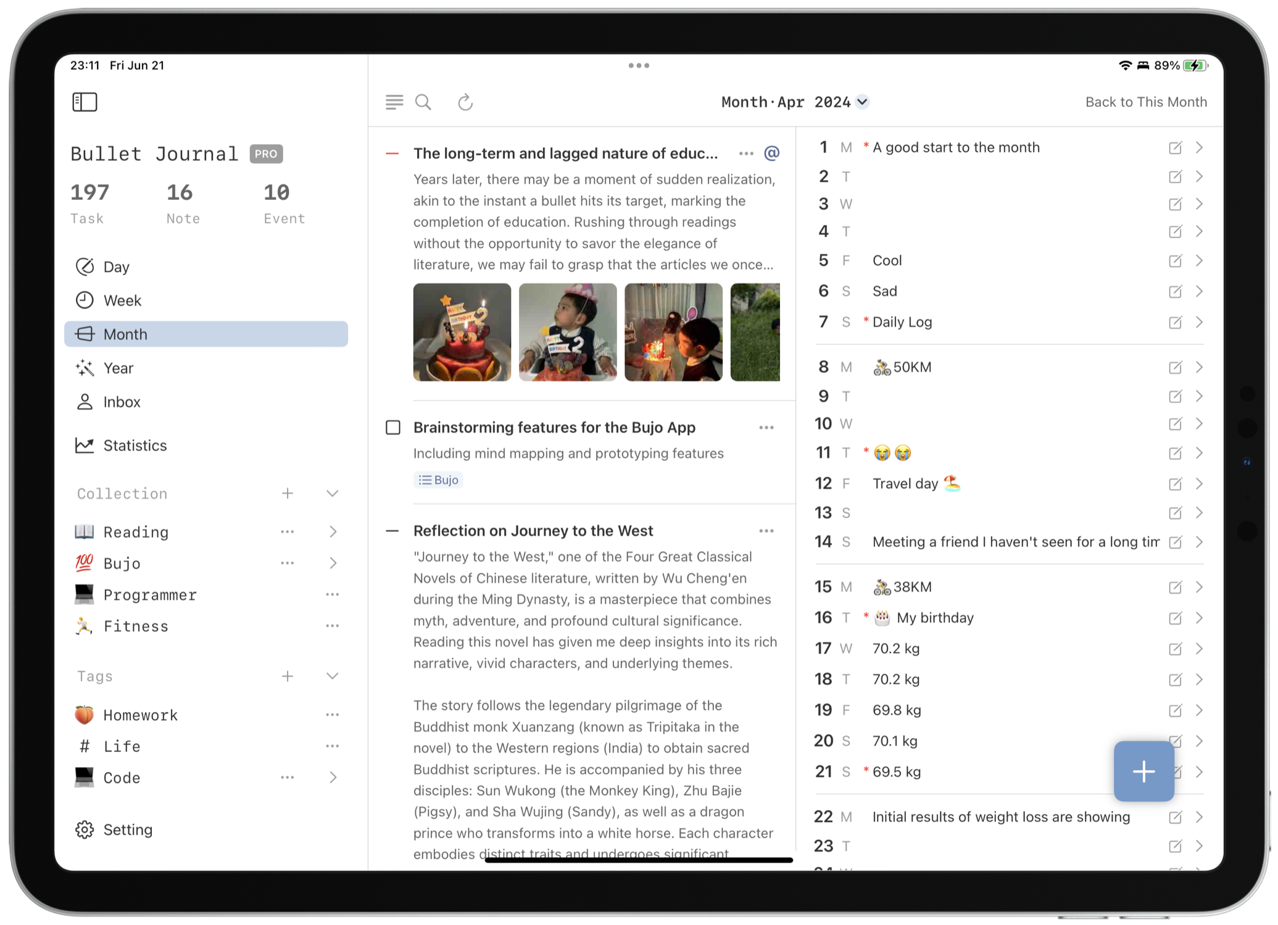Click the refresh icon in toolbar

click(465, 102)
